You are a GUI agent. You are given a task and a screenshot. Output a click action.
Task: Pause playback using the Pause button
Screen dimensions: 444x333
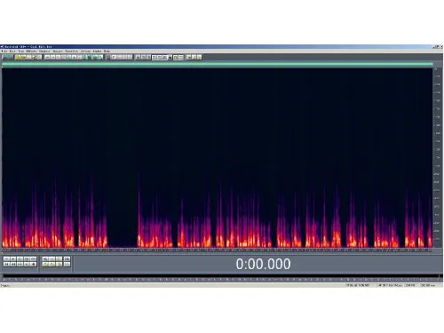(20, 258)
